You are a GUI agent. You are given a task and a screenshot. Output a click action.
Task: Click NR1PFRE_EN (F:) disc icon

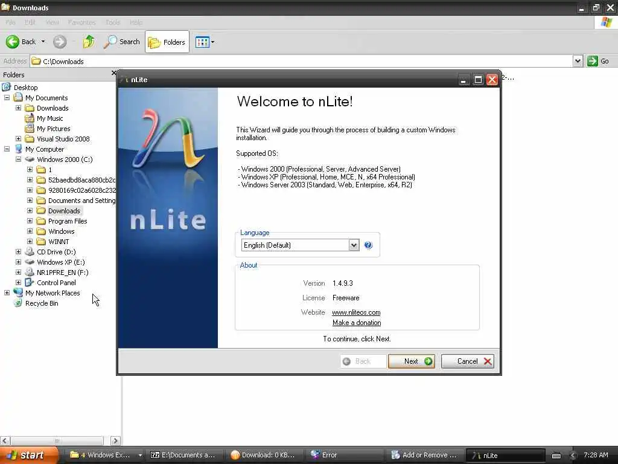[x=30, y=272]
